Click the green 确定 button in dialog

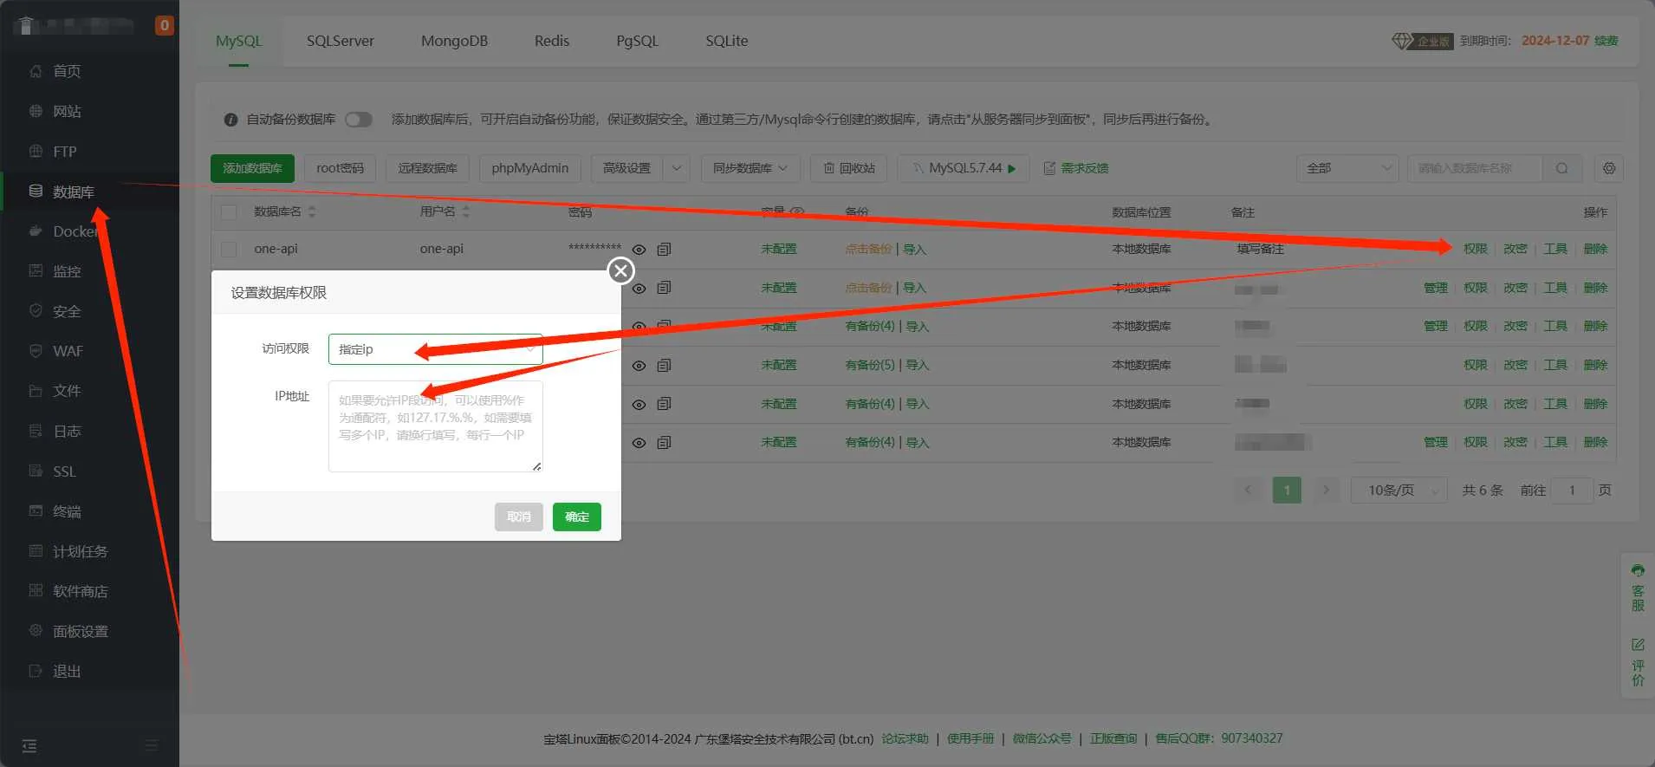[x=577, y=517]
